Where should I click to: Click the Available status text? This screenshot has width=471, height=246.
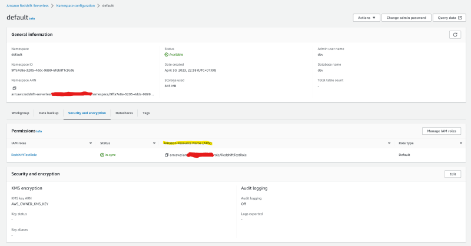point(176,55)
